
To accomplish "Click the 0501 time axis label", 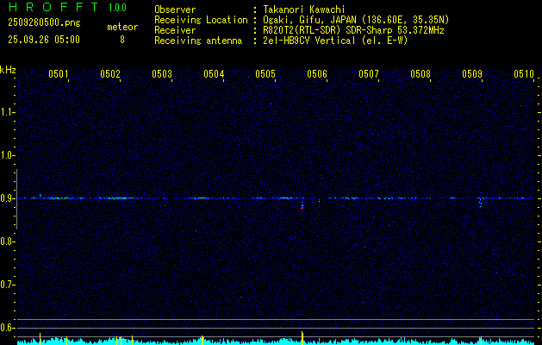I will (58, 74).
